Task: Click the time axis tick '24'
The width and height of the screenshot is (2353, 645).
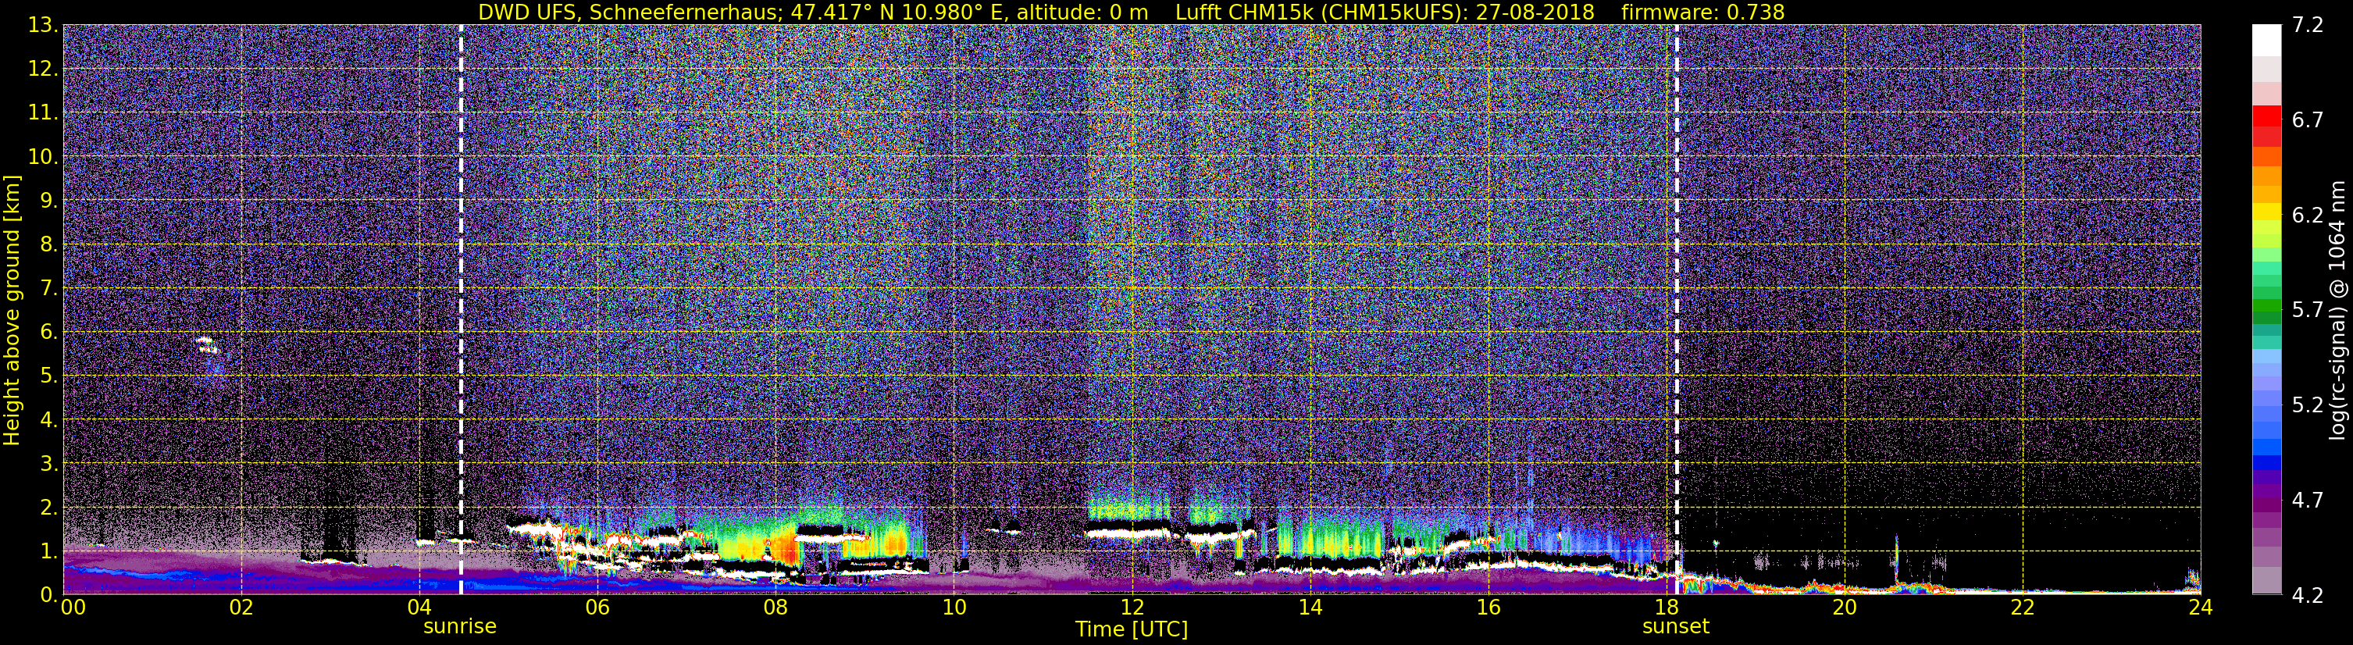Action: click(2201, 608)
